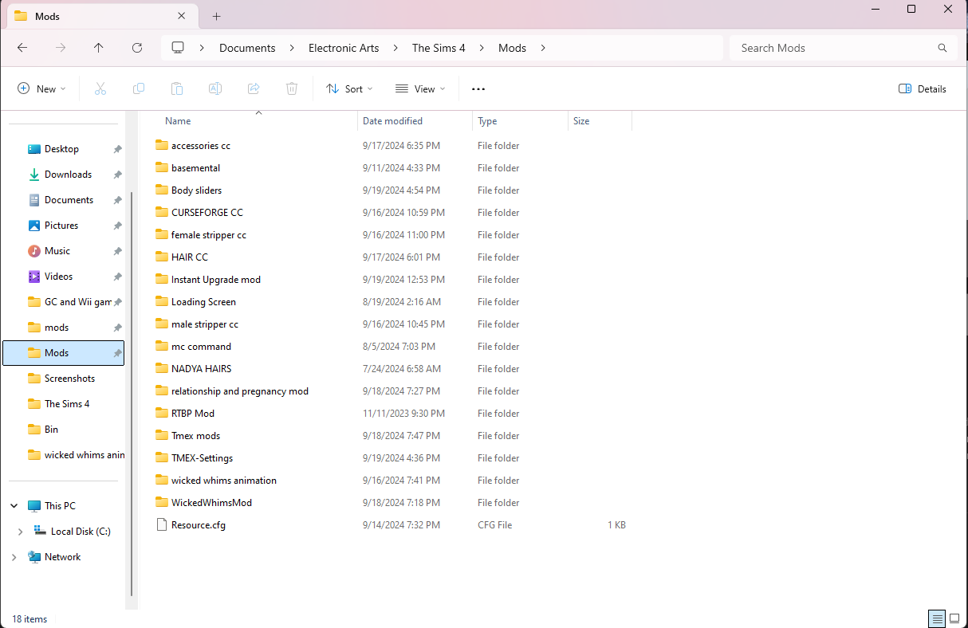
Task: Click the Copy icon in toolbar
Action: (x=139, y=88)
